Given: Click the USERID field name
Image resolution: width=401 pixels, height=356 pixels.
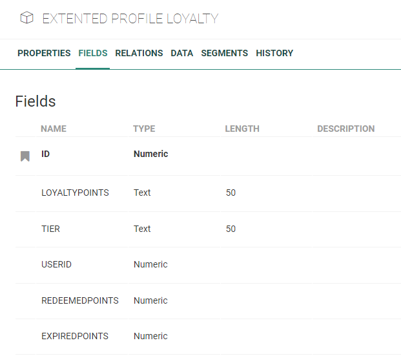Looking at the screenshot, I should pos(56,264).
